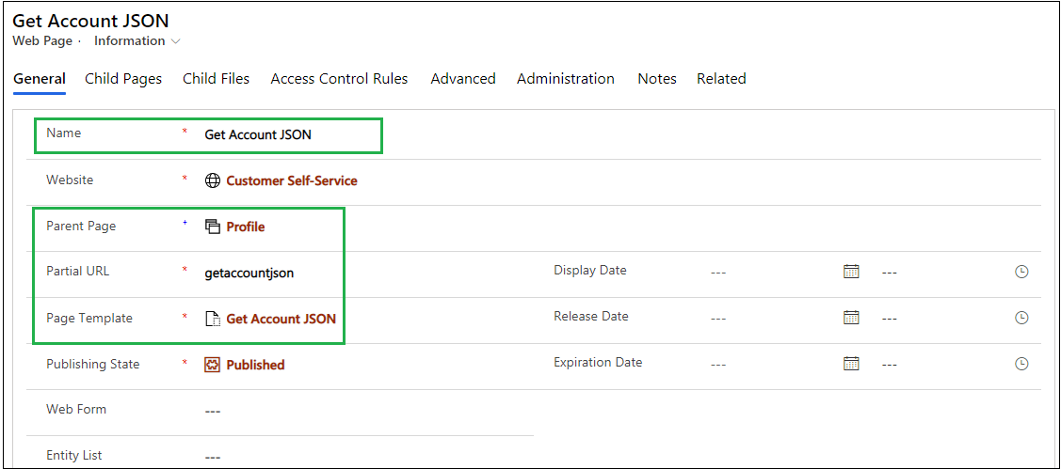Open the Display Date calendar picker
The height and width of the screenshot is (469, 1061).
point(851,272)
